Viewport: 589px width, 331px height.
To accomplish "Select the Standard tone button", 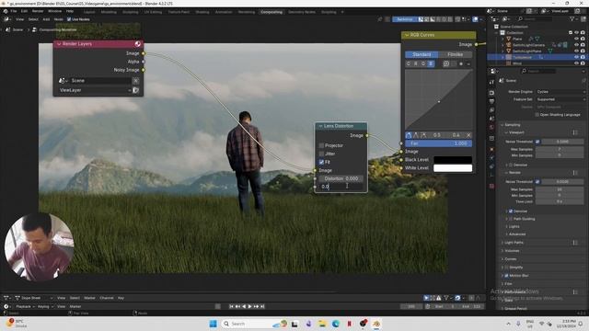I will click(x=422, y=55).
